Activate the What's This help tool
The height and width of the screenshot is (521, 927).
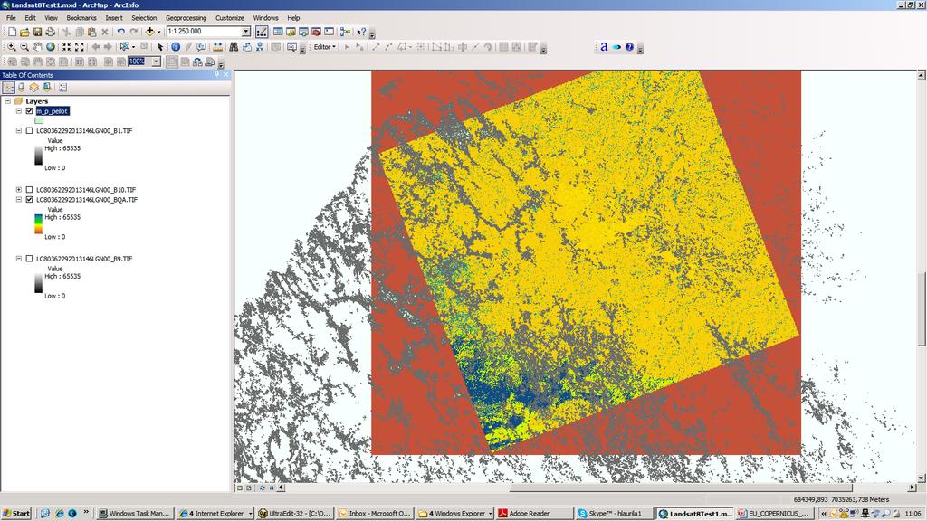pos(361,32)
